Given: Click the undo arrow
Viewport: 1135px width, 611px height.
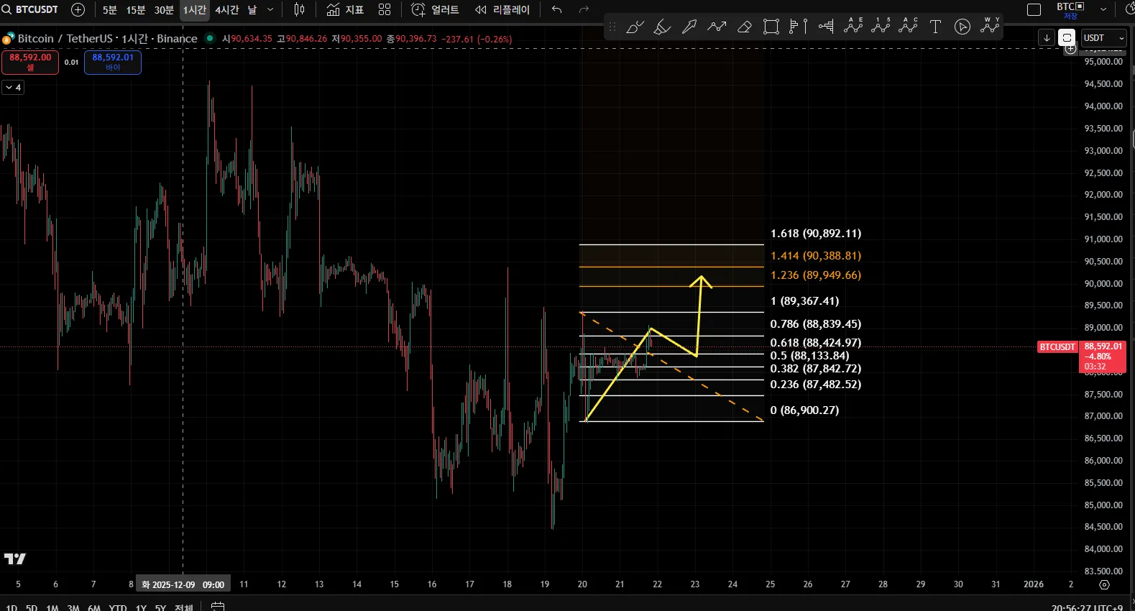Looking at the screenshot, I should coord(556,9).
